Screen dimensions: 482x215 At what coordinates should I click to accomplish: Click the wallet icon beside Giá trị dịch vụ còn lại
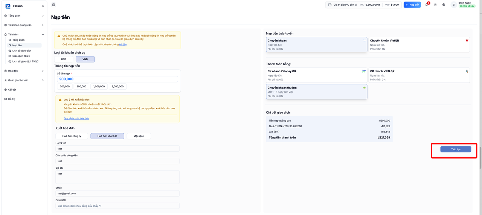330,5
